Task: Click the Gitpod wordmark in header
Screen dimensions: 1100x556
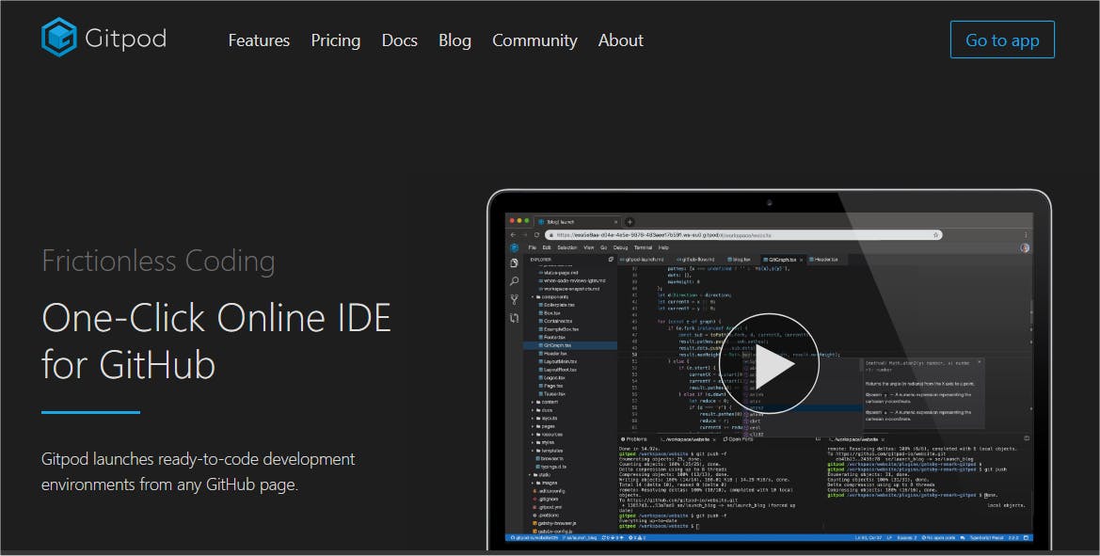Action: (125, 39)
